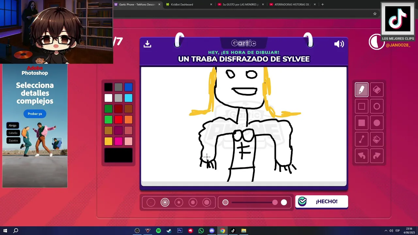This screenshot has height=235, width=418.
Task: Click the Abrigo label in the ad
Action: [12, 125]
